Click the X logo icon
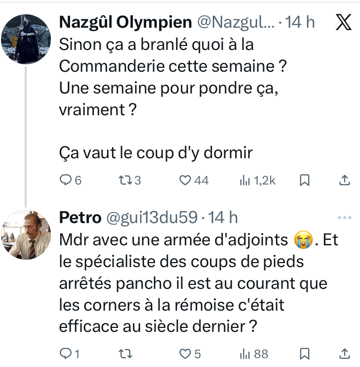 tap(343, 23)
